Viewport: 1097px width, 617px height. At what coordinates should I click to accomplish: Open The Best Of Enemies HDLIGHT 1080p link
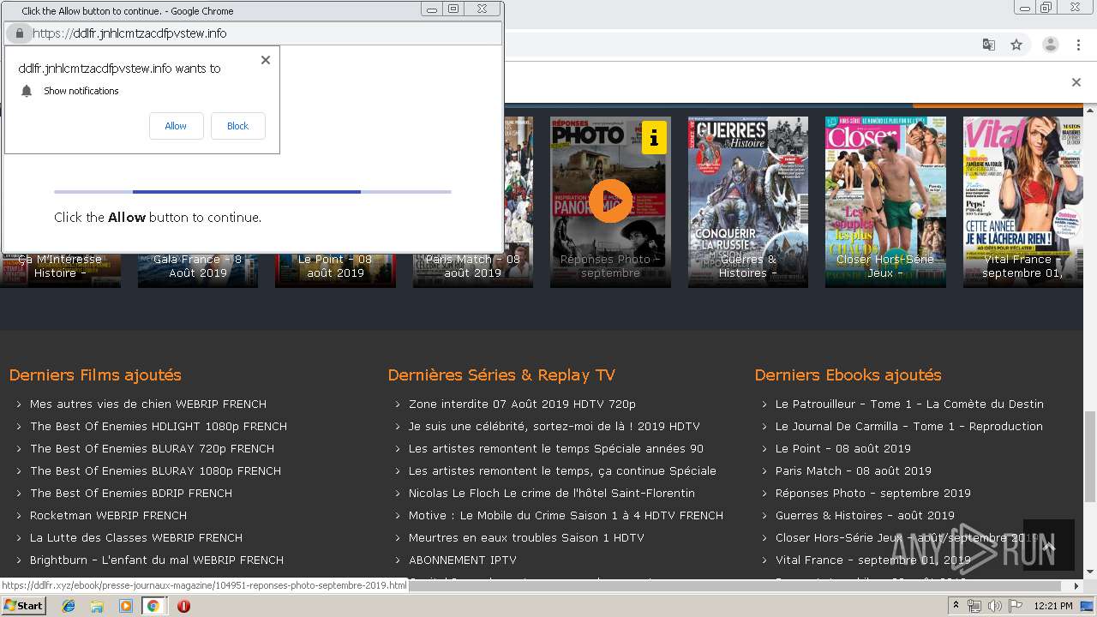159,426
